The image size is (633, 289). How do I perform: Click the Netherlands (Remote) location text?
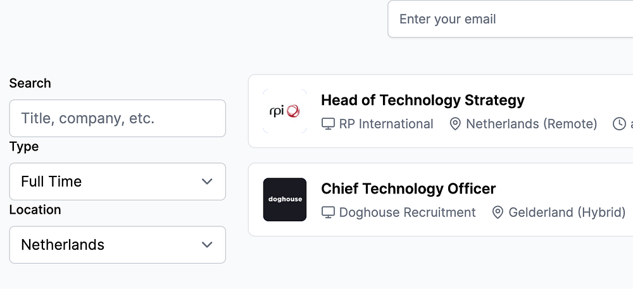pyautogui.click(x=531, y=124)
